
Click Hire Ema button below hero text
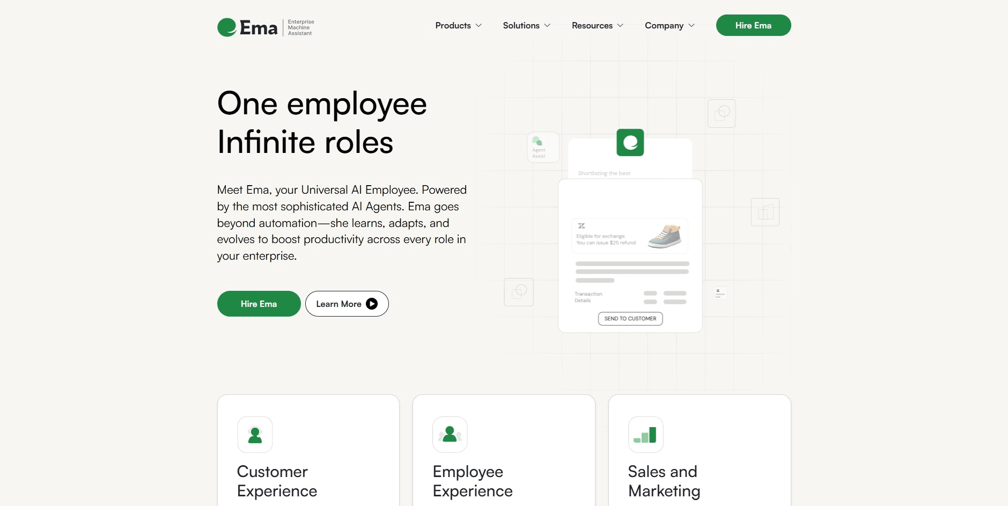(x=259, y=304)
